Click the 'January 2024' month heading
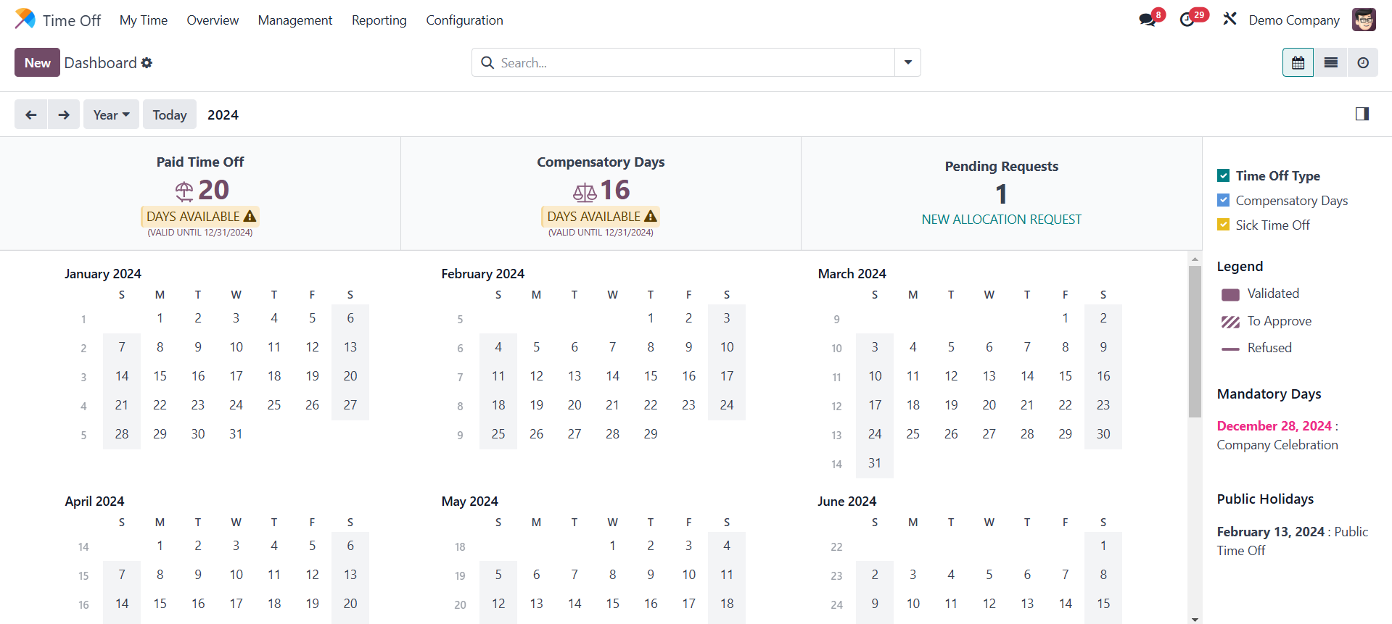Image resolution: width=1392 pixels, height=624 pixels. coord(103,274)
